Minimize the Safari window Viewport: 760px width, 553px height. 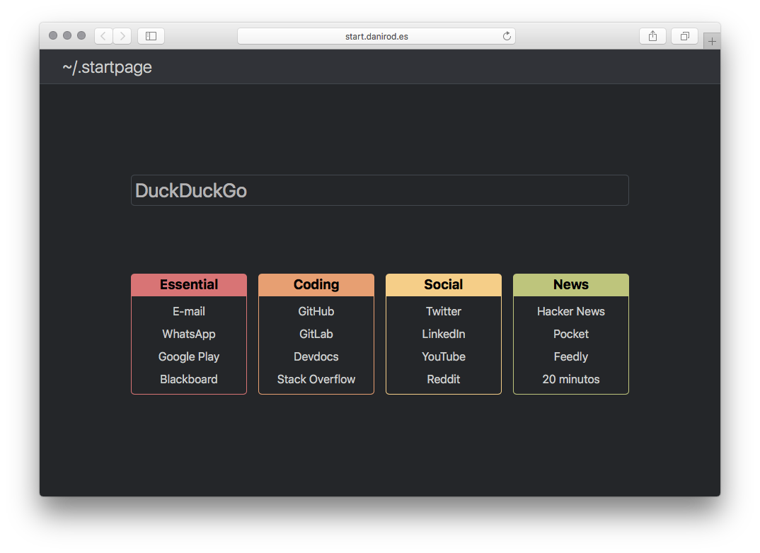67,35
